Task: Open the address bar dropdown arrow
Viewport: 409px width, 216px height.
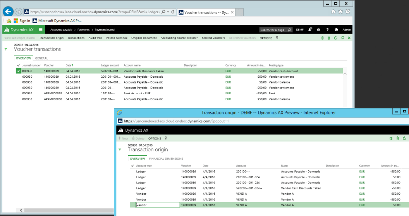Action: point(168,12)
